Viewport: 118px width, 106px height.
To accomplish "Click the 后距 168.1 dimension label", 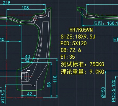I will tap(106, 23).
